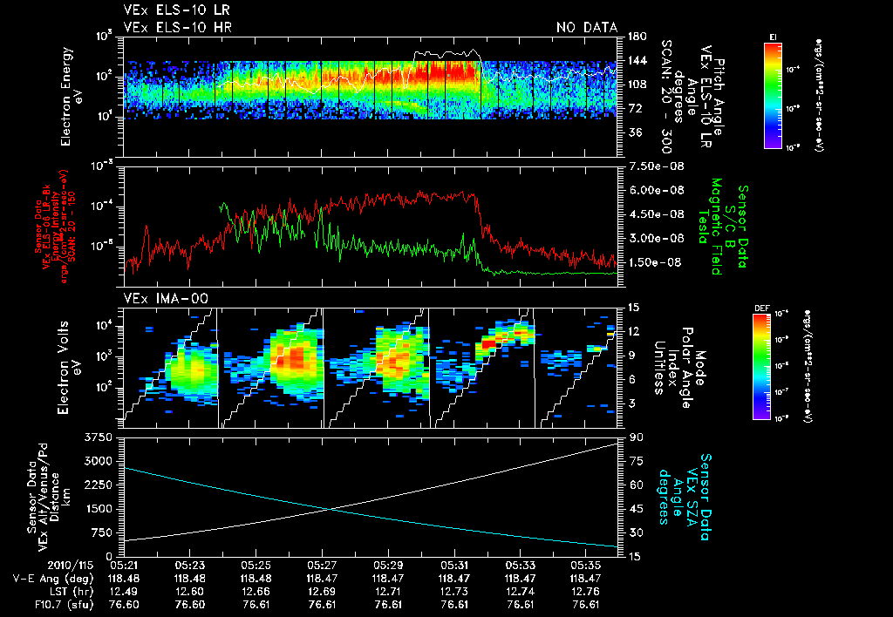Click the 'Electron Volts eV' axis label
The height and width of the screenshot is (617, 893).
click(x=68, y=367)
